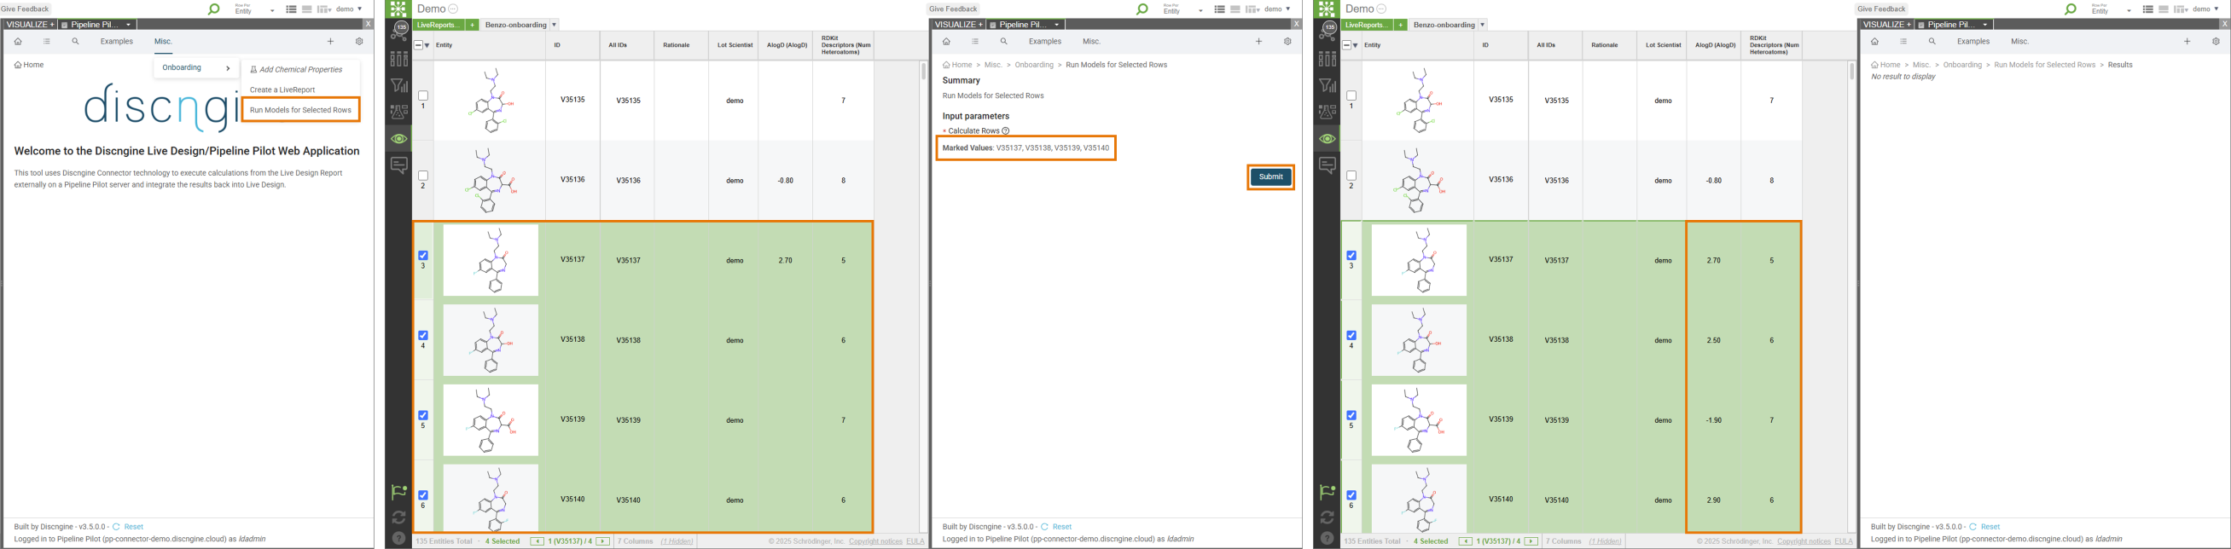Click the flask tools icon beside the table showing AlogD 2.50
The height and width of the screenshot is (549, 2231).
point(1328,112)
